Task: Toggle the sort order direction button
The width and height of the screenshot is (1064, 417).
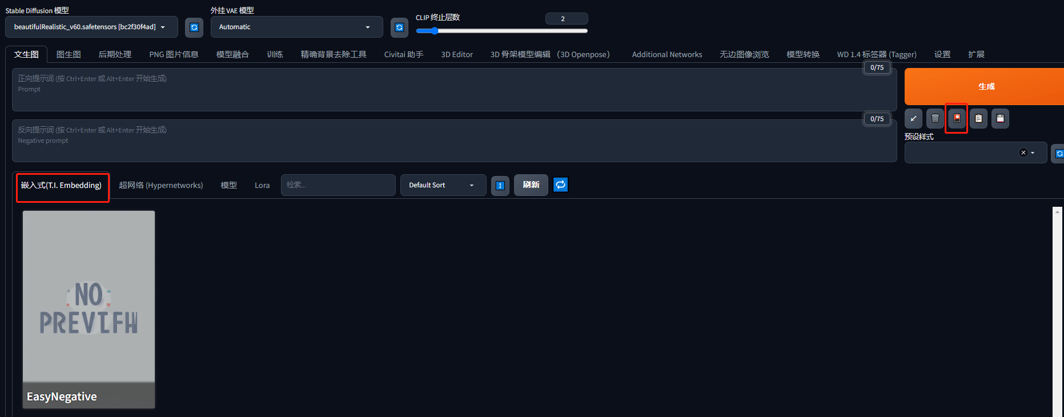Action: pyautogui.click(x=500, y=185)
